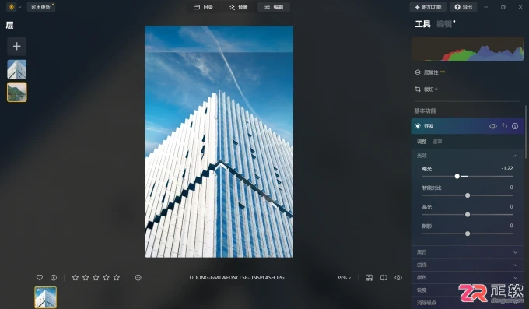Viewport: 529px width, 309px height.
Task: Reject photo with the X circle icon
Action: 54,278
